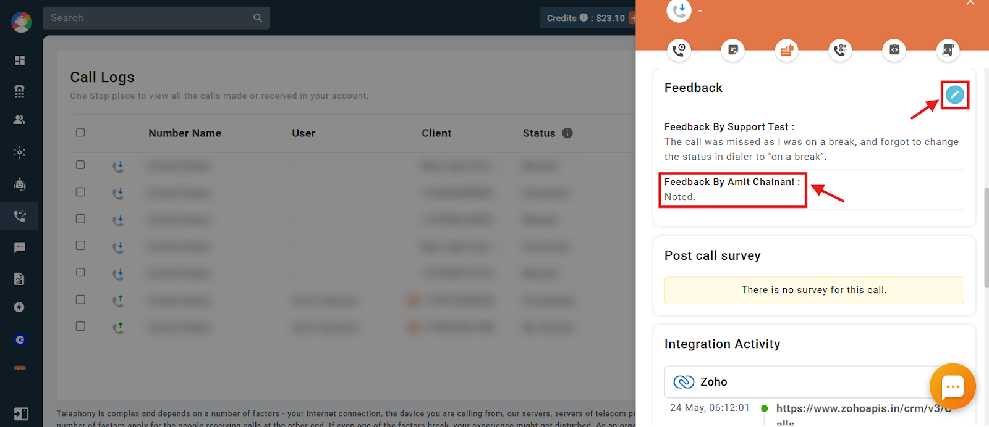
Task: Open the bot robot sidebar icon
Action: pos(20,184)
